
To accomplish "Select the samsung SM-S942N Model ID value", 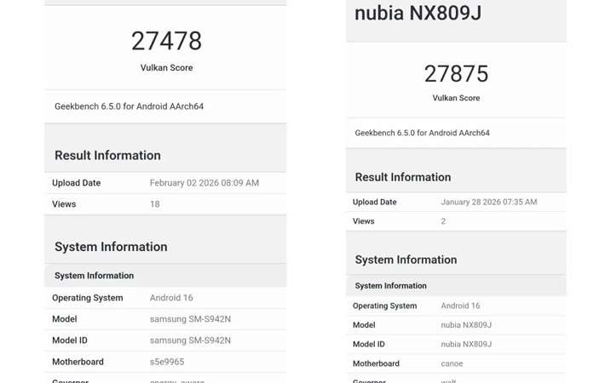I will [190, 340].
